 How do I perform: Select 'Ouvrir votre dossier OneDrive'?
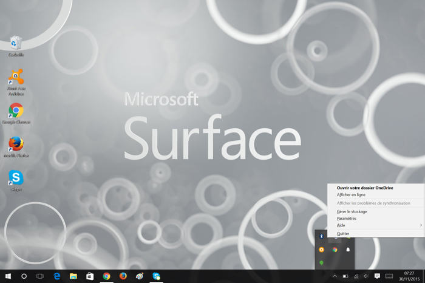tap(365, 188)
